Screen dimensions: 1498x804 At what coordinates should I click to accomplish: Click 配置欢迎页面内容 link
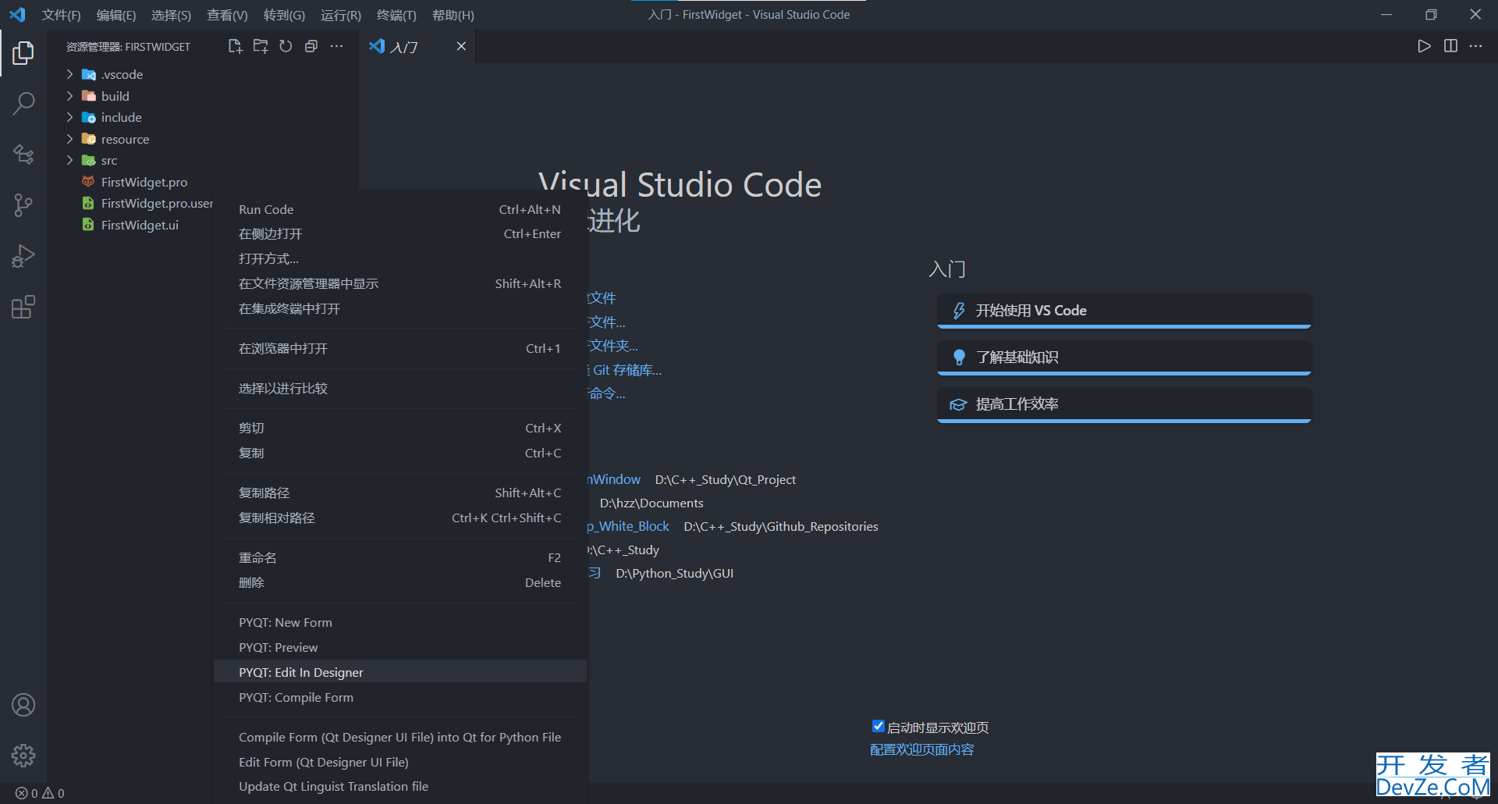coord(921,749)
